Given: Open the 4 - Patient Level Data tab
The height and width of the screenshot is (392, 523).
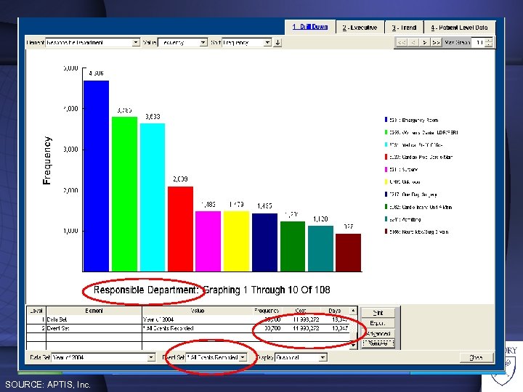Looking at the screenshot, I should coord(459,28).
